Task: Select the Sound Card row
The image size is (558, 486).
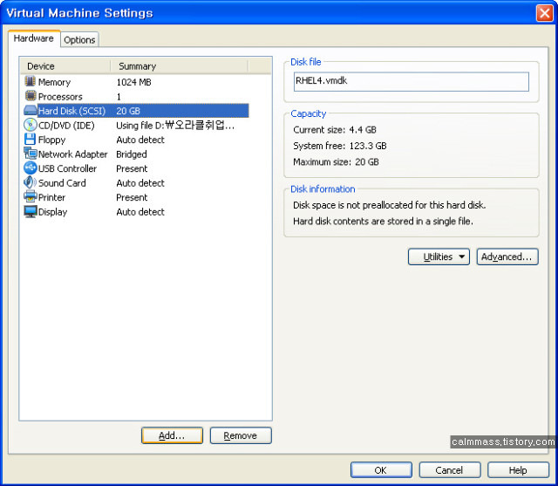Action: (x=136, y=183)
